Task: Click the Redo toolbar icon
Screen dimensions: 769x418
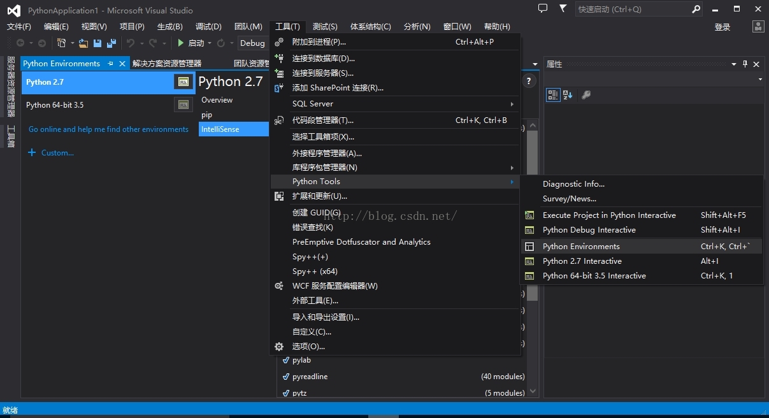Action: click(153, 43)
